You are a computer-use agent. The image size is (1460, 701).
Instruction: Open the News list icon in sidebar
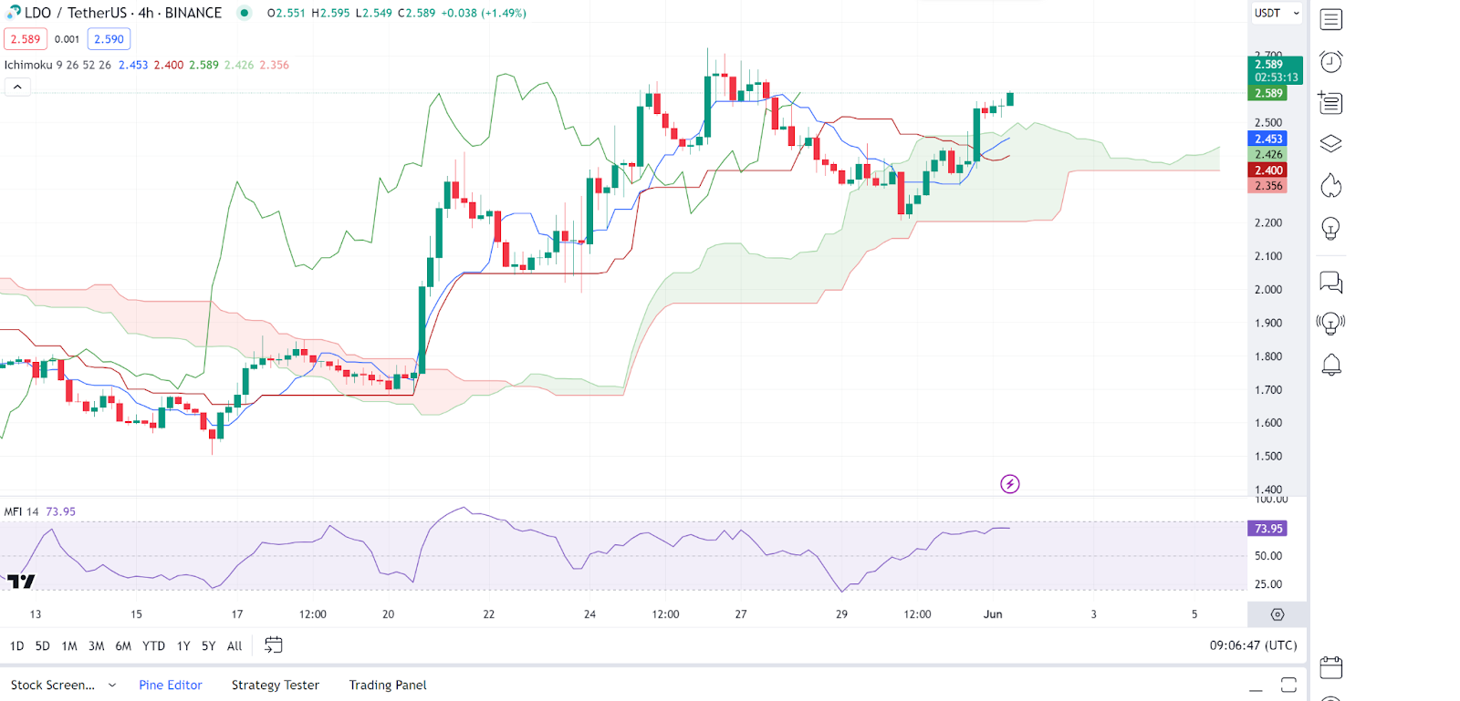pos(1330,103)
